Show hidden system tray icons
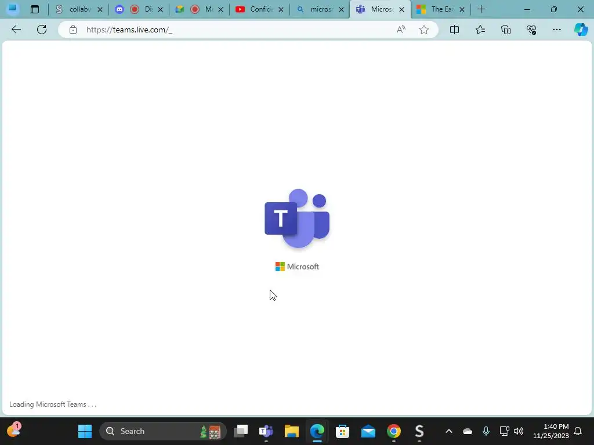The width and height of the screenshot is (594, 445). tap(449, 431)
